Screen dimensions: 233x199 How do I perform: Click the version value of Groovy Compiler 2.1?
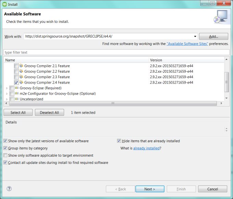click(x=171, y=66)
